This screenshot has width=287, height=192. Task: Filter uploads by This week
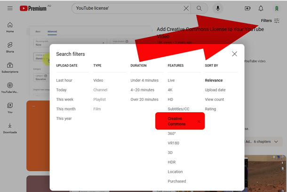tap(64, 100)
